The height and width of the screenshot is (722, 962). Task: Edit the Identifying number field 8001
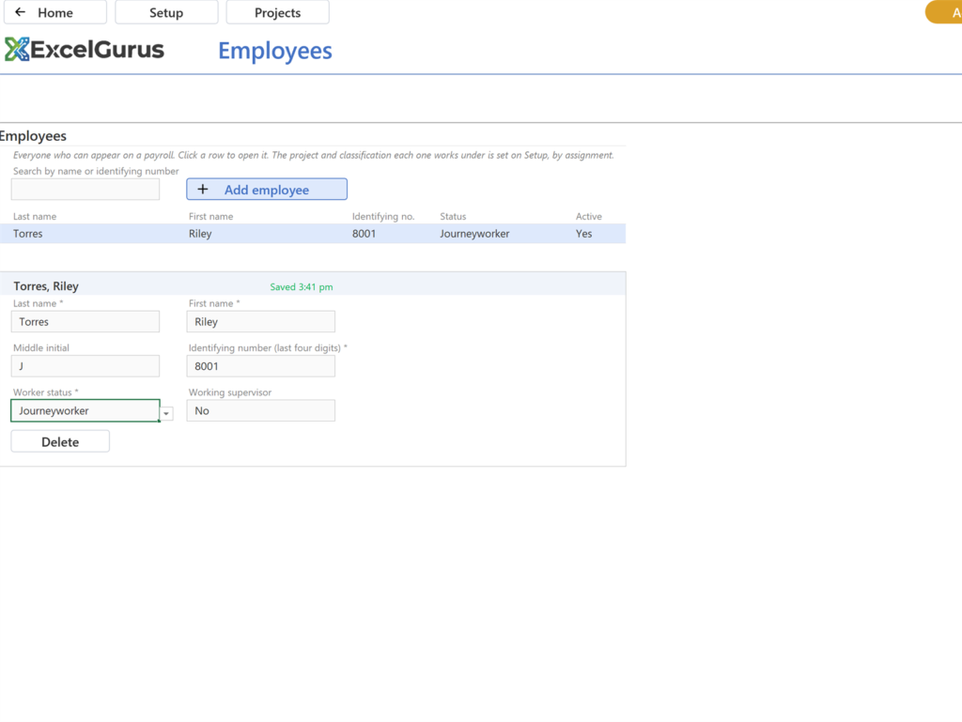click(261, 366)
